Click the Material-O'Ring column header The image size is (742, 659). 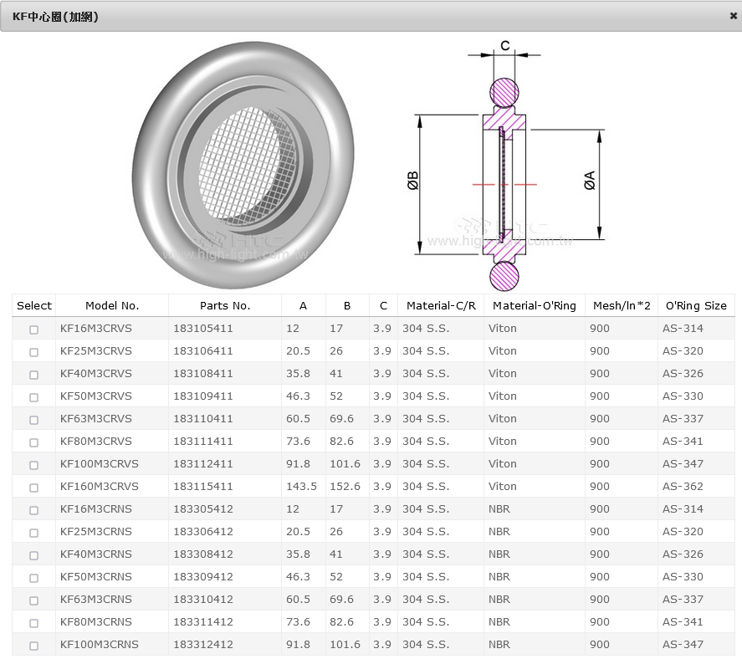click(x=534, y=306)
